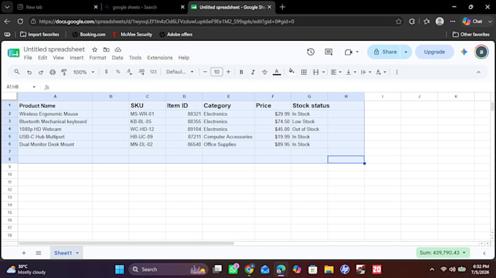
Task: Click the Undo arrow in toolbar
Action: (29, 72)
